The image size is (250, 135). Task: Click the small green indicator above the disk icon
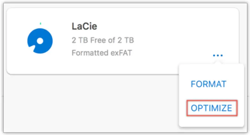pos(40,23)
